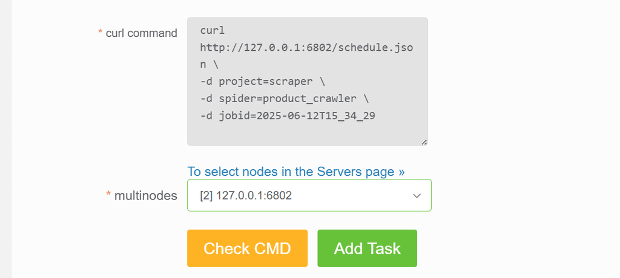620x278 pixels.
Task: Click the 'n \' continuation line in textarea
Action: (209, 65)
